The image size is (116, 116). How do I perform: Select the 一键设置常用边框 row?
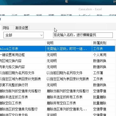pos(57,55)
